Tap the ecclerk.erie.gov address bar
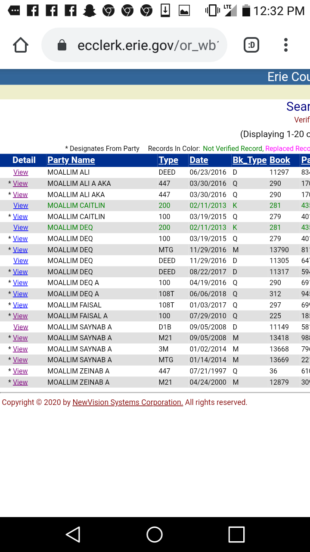The height and width of the screenshot is (552, 310). [x=146, y=45]
